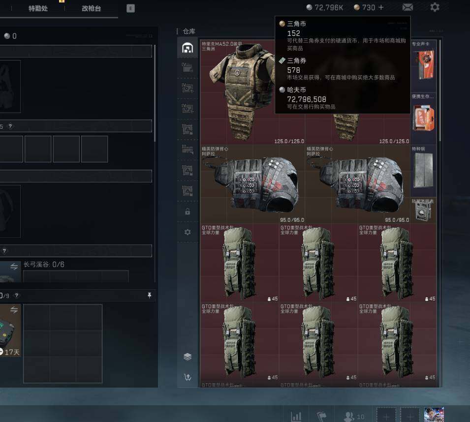This screenshot has width=470, height=422.
Task: Select the 特种钢 item
Action: click(x=424, y=171)
